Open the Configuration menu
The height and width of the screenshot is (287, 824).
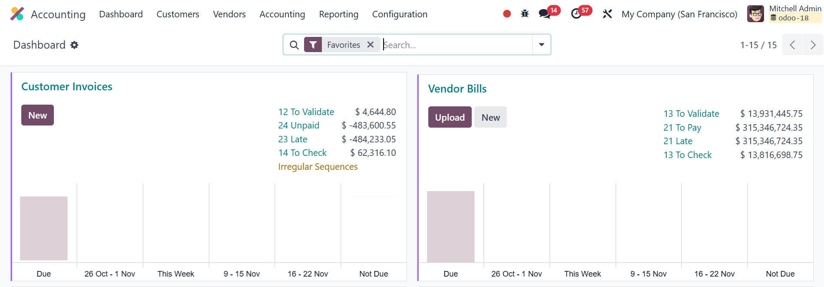pos(400,14)
